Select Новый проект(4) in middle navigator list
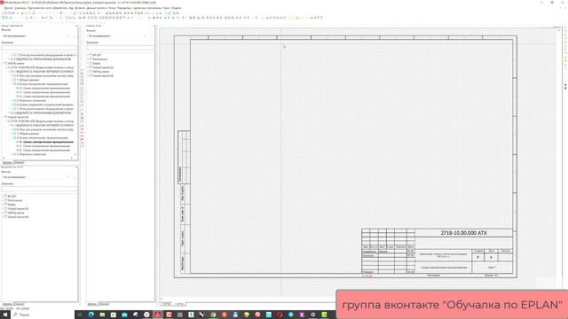The image size is (568, 319). point(103,76)
